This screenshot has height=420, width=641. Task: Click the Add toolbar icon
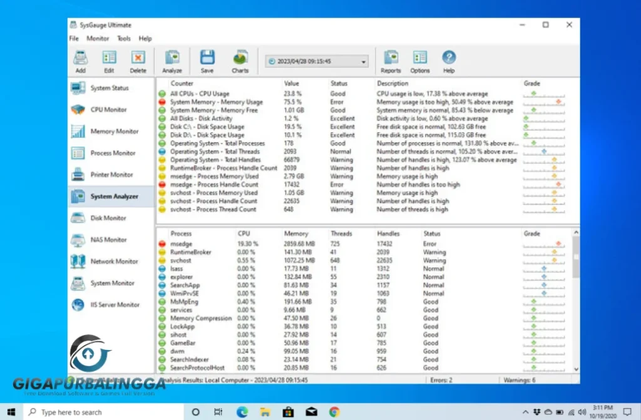coord(80,61)
